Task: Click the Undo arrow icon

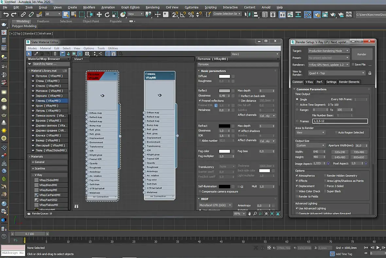Action: click(x=6, y=14)
